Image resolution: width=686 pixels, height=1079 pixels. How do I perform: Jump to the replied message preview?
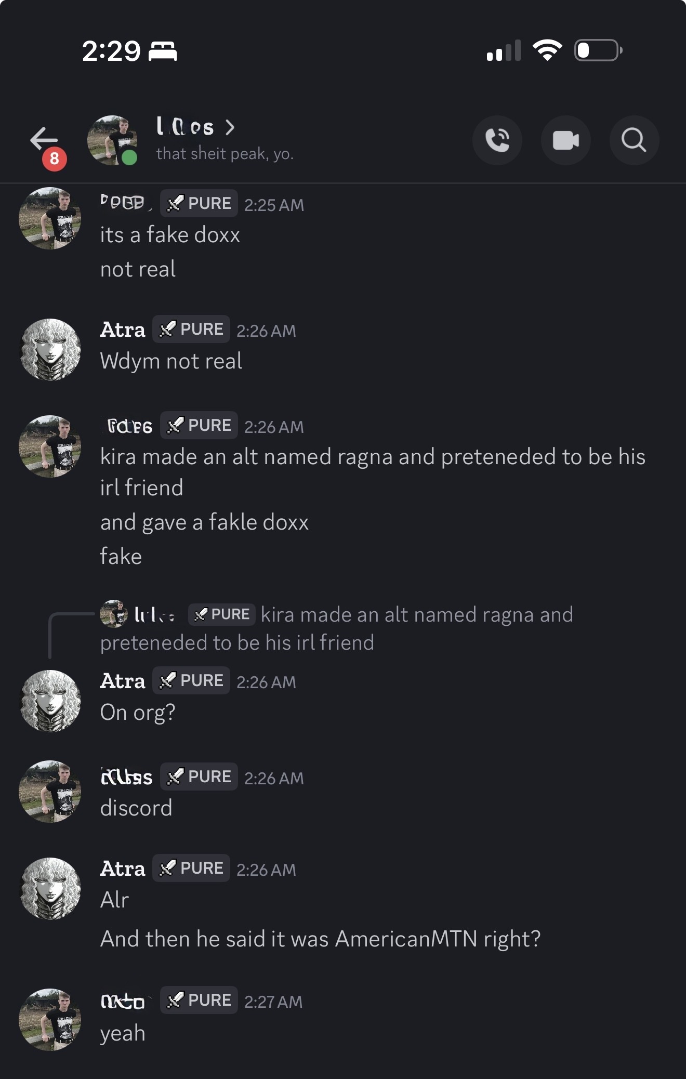click(x=338, y=629)
